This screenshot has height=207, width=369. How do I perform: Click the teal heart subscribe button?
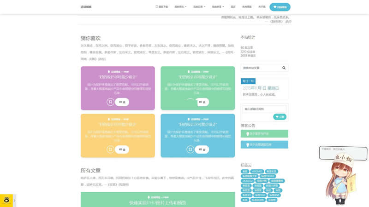coord(280,117)
